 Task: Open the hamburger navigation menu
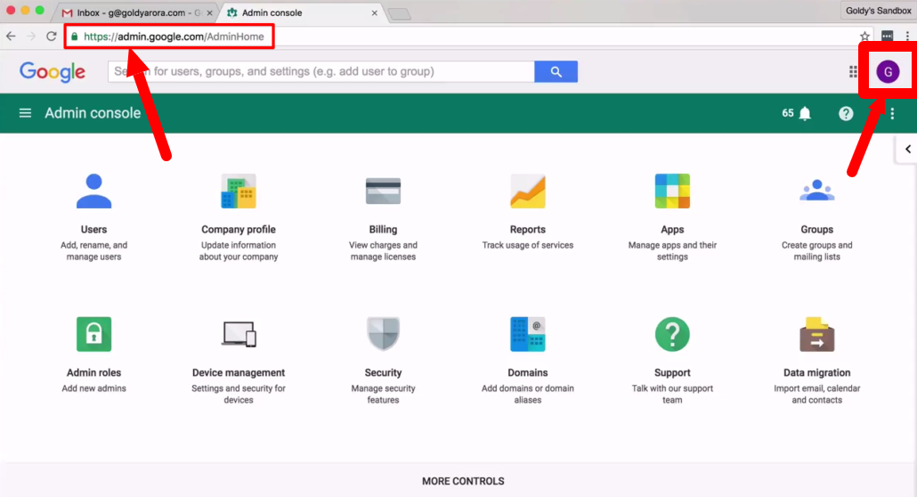point(25,113)
